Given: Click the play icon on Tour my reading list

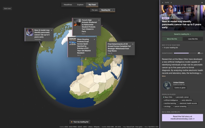Looking at the screenshot, I should pyautogui.click(x=72, y=122).
